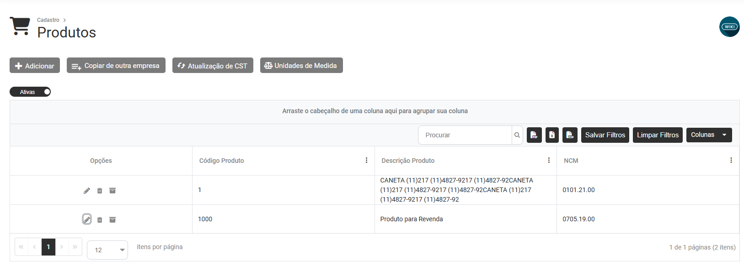744x276 pixels.
Task: Open the Unidades de Medida page
Action: point(301,66)
